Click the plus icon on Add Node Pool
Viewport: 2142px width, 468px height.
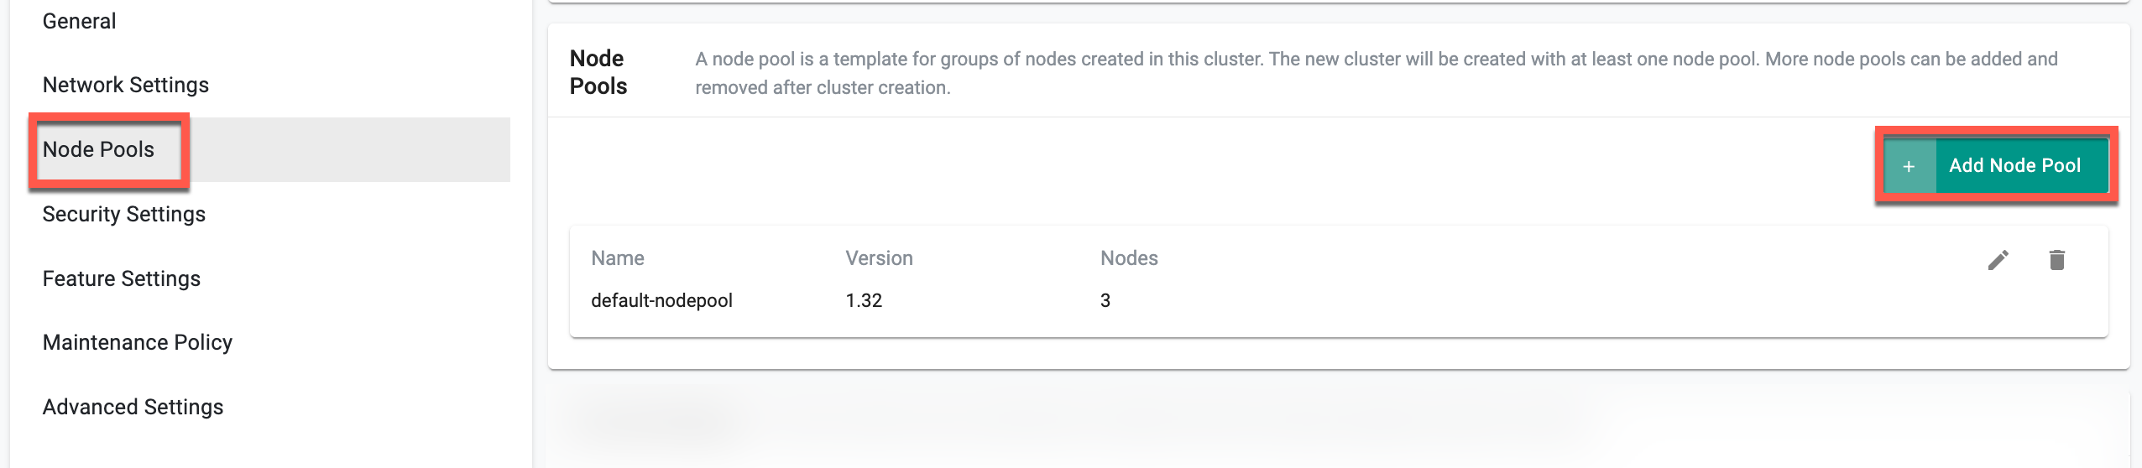click(1909, 166)
